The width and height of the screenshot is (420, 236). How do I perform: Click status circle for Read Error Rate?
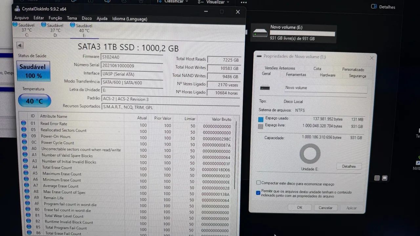click(24, 124)
